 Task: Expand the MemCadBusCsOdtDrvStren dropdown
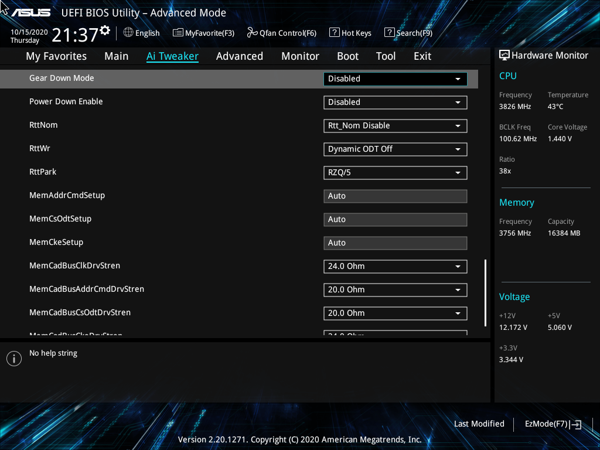click(x=396, y=313)
